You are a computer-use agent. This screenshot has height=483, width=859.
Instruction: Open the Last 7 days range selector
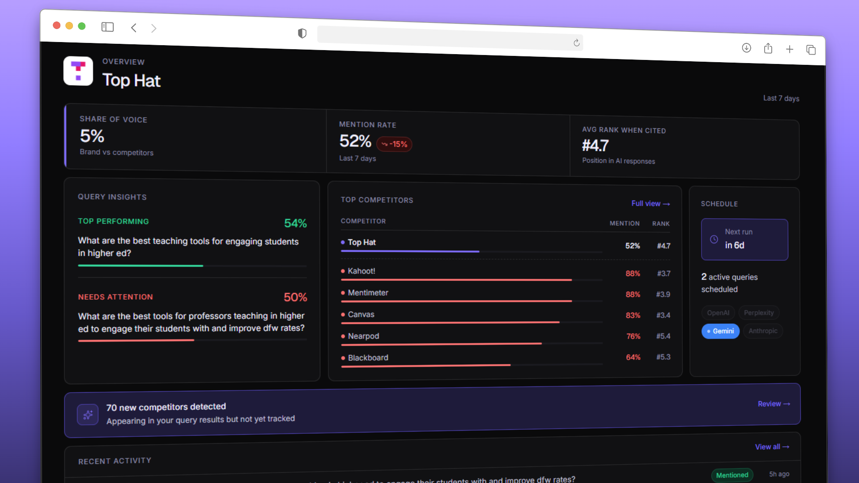point(781,98)
